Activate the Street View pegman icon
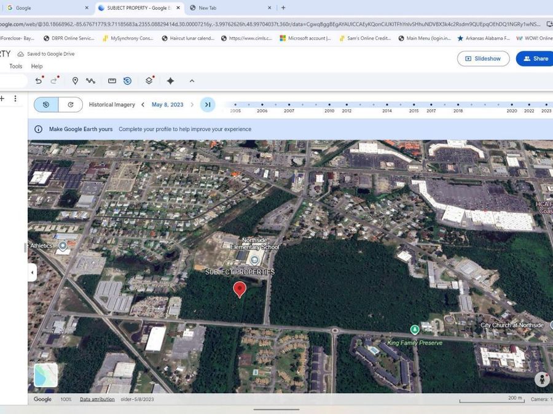This screenshot has height=414, width=553. pyautogui.click(x=543, y=379)
